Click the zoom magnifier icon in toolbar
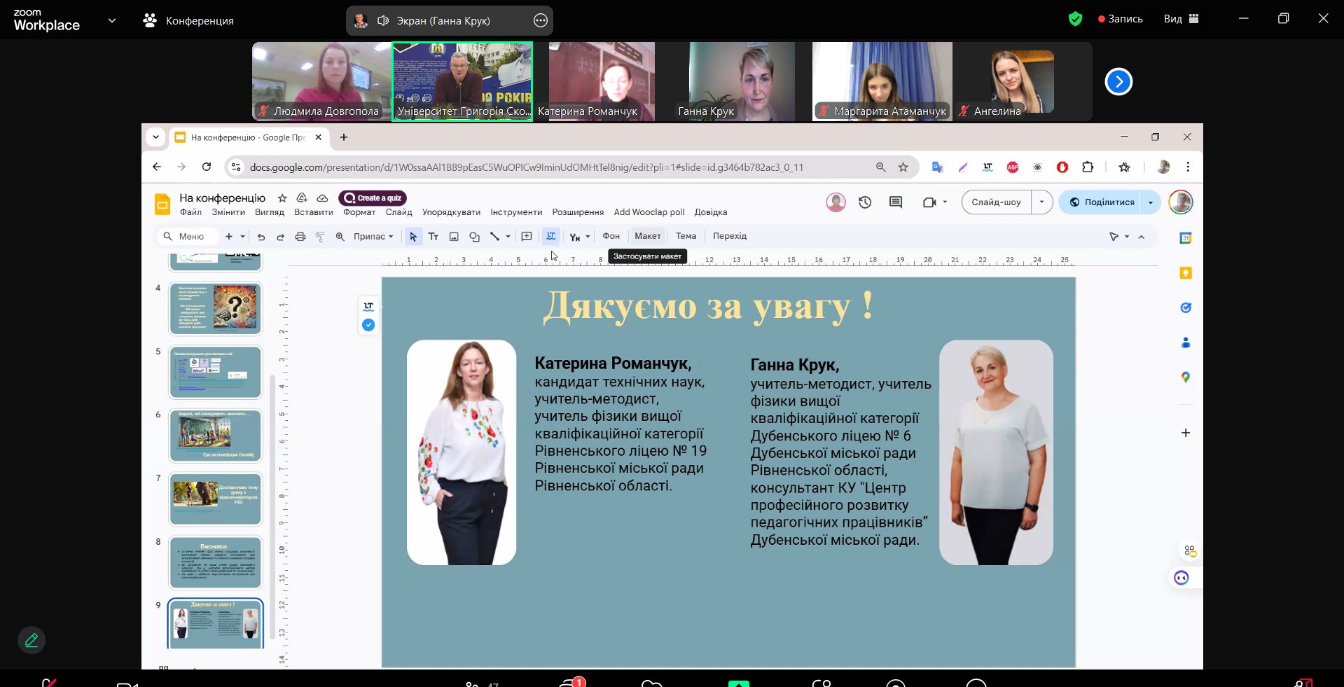The width and height of the screenshot is (1344, 687). coord(340,237)
